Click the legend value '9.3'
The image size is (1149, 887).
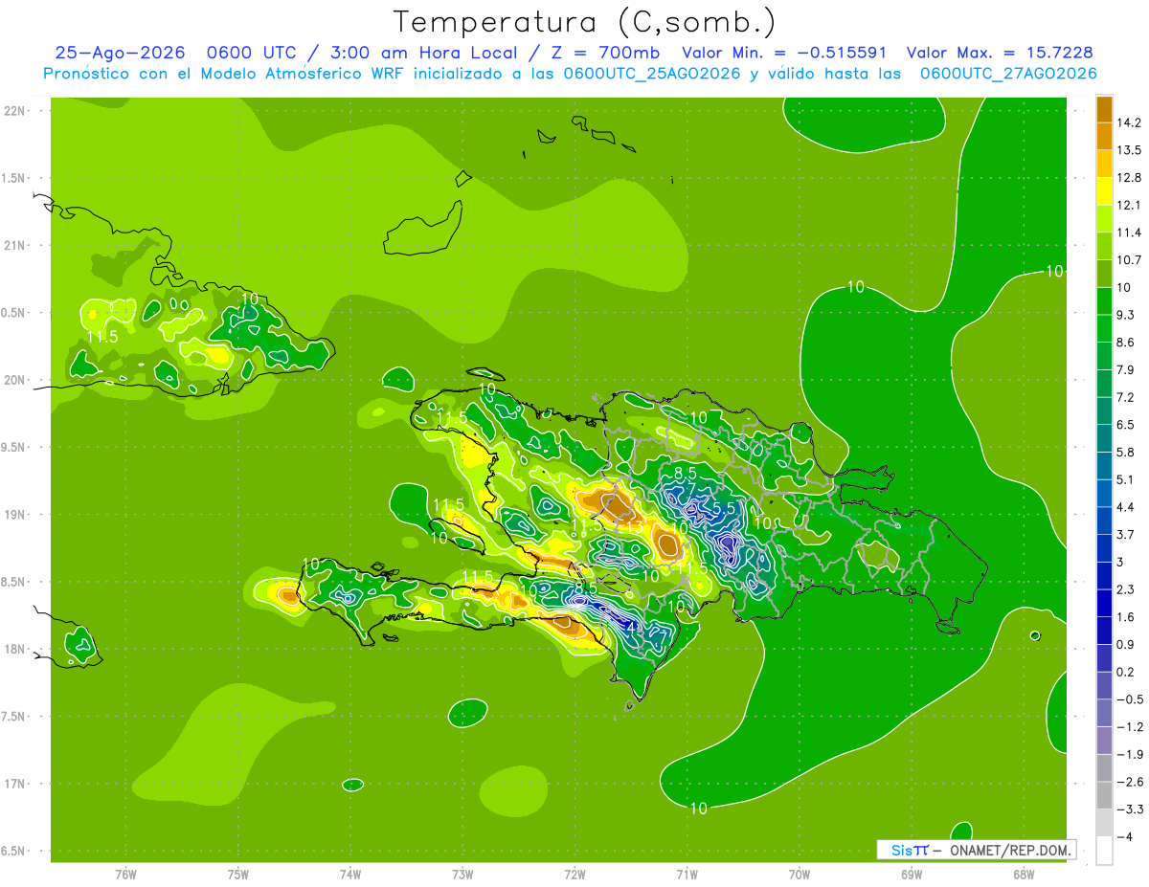click(x=1126, y=315)
